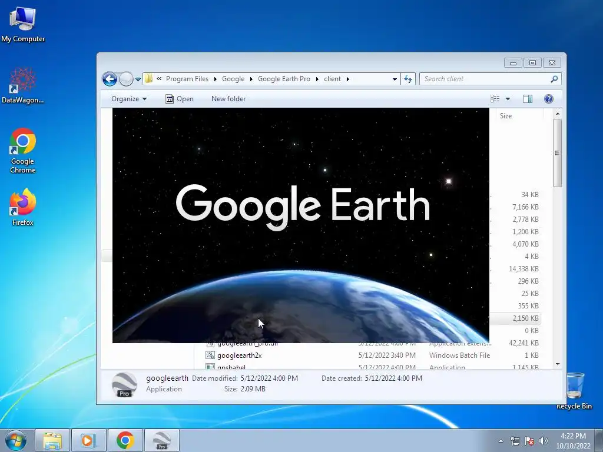Image resolution: width=603 pixels, height=452 pixels.
Task: Click the Date created value in details pane
Action: (393, 378)
